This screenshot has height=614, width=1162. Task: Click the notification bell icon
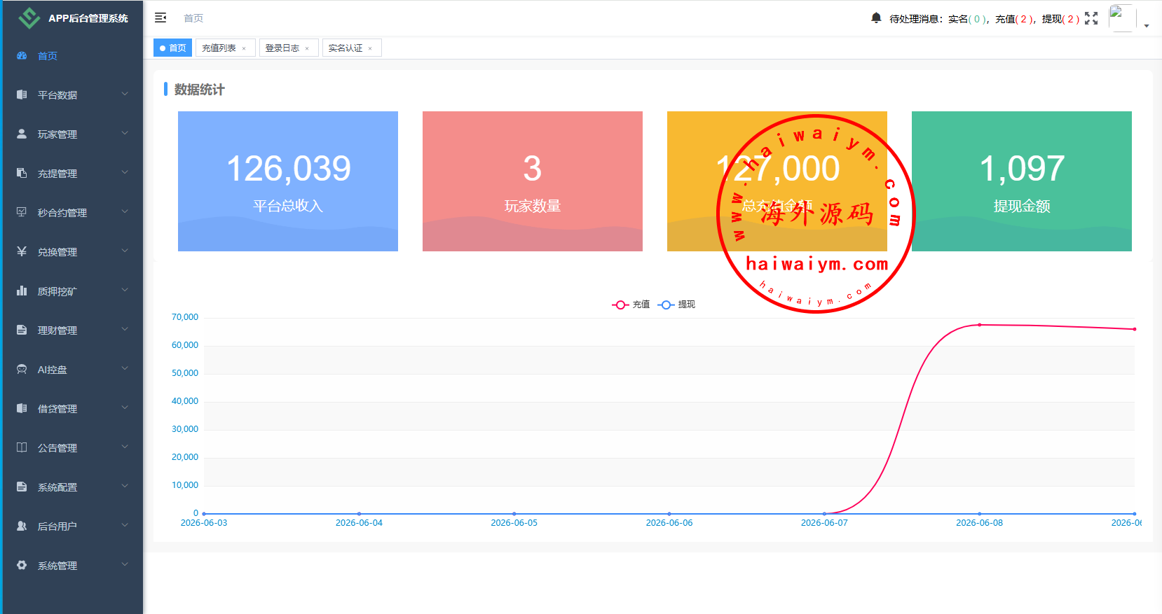coord(876,18)
